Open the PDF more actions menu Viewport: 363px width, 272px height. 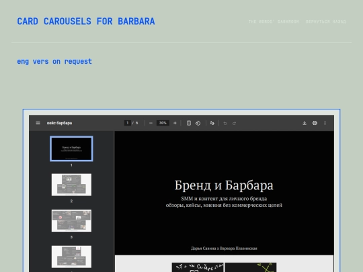(x=325, y=123)
